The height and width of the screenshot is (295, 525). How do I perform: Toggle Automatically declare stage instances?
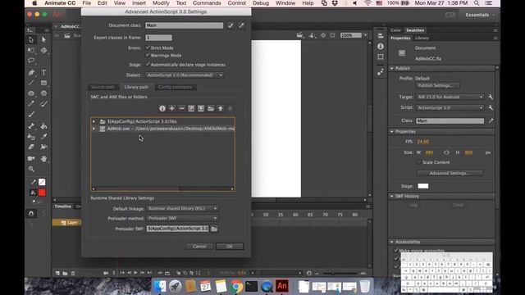(148, 65)
